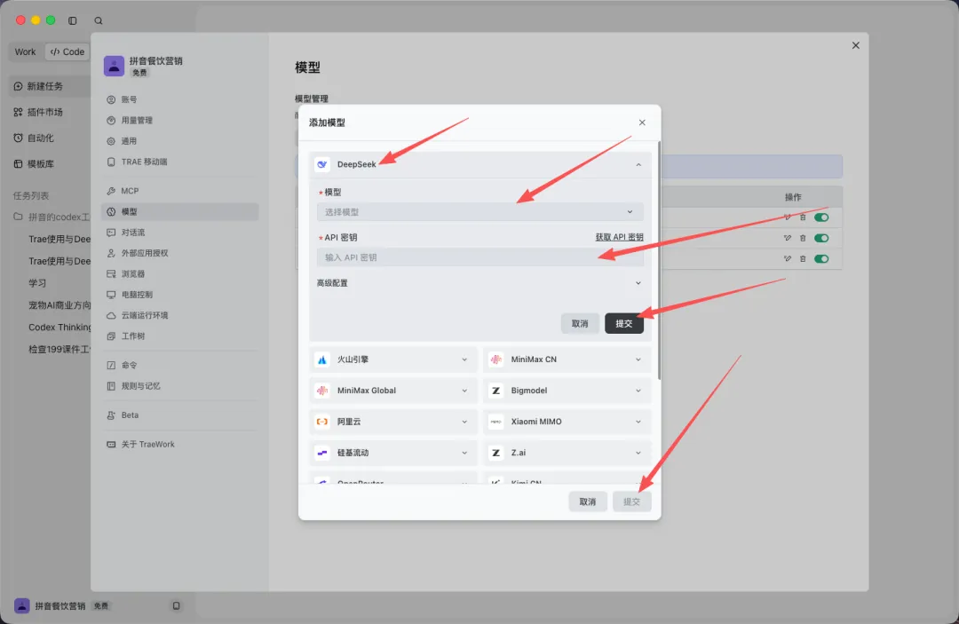Open 用量管理 settings section
Image resolution: width=959 pixels, height=624 pixels.
click(x=179, y=121)
